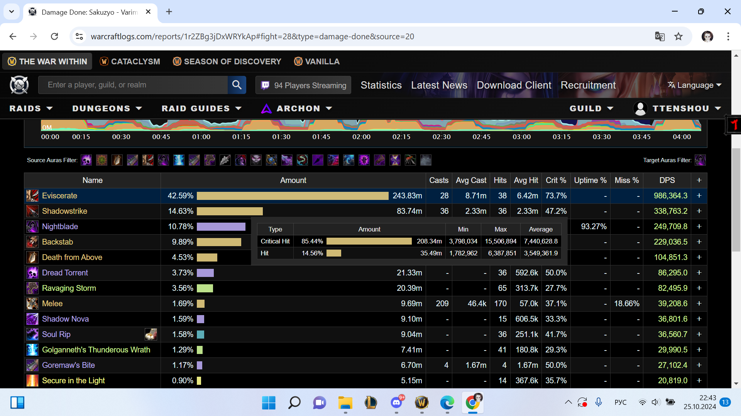Image resolution: width=741 pixels, height=416 pixels.
Task: Open the Raids dropdown menu
Action: (x=31, y=109)
